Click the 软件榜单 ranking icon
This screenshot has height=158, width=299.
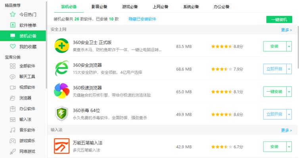tap(13, 25)
